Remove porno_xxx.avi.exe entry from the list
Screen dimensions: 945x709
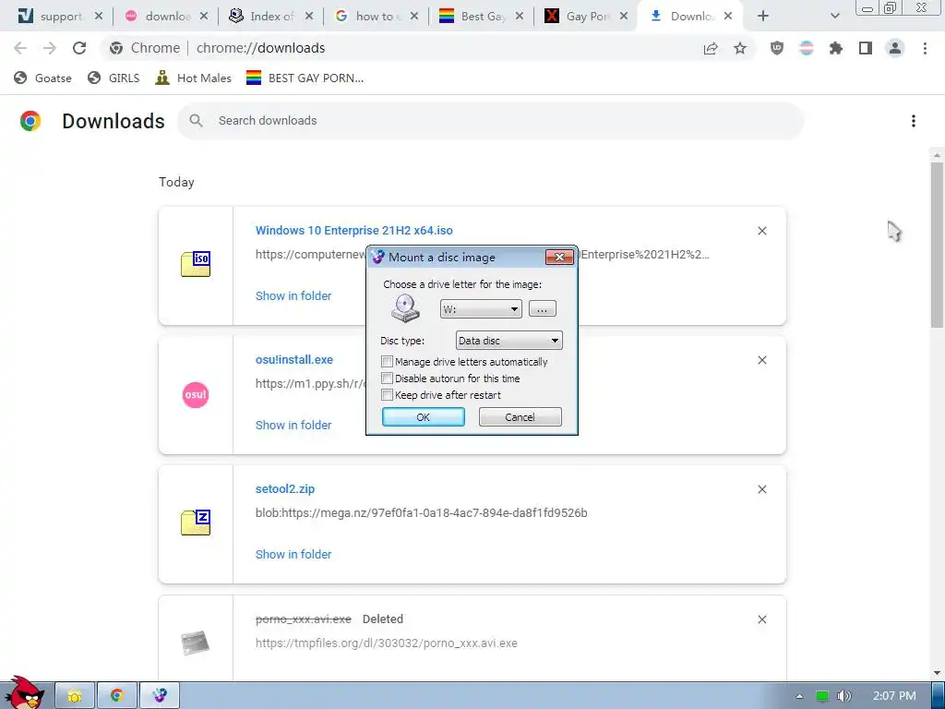click(761, 619)
